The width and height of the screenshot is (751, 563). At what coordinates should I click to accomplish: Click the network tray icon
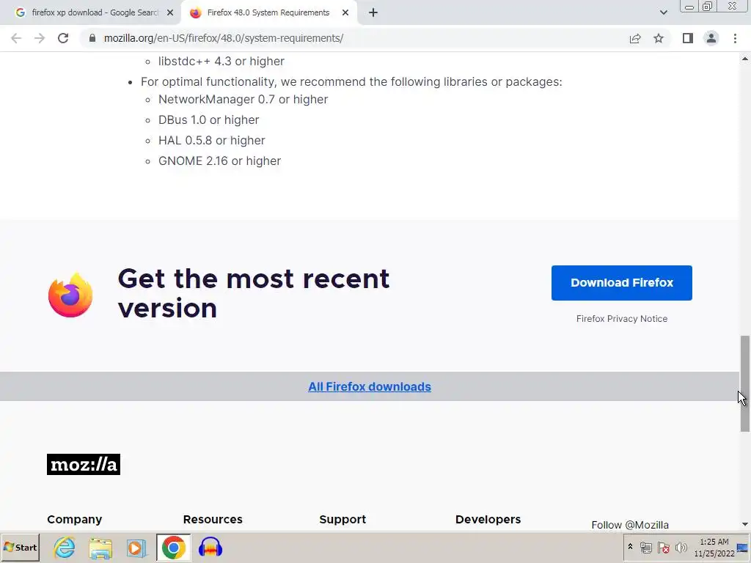pyautogui.click(x=646, y=548)
